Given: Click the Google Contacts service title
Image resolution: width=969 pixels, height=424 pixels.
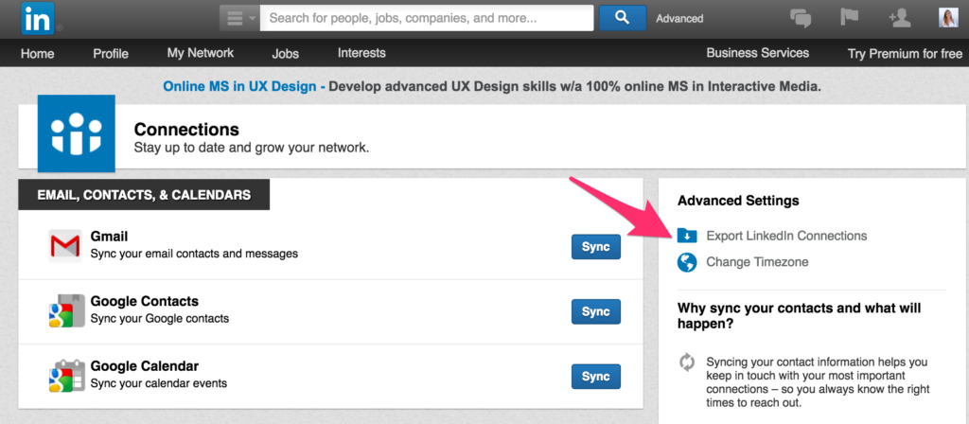Looking at the screenshot, I should tap(145, 301).
